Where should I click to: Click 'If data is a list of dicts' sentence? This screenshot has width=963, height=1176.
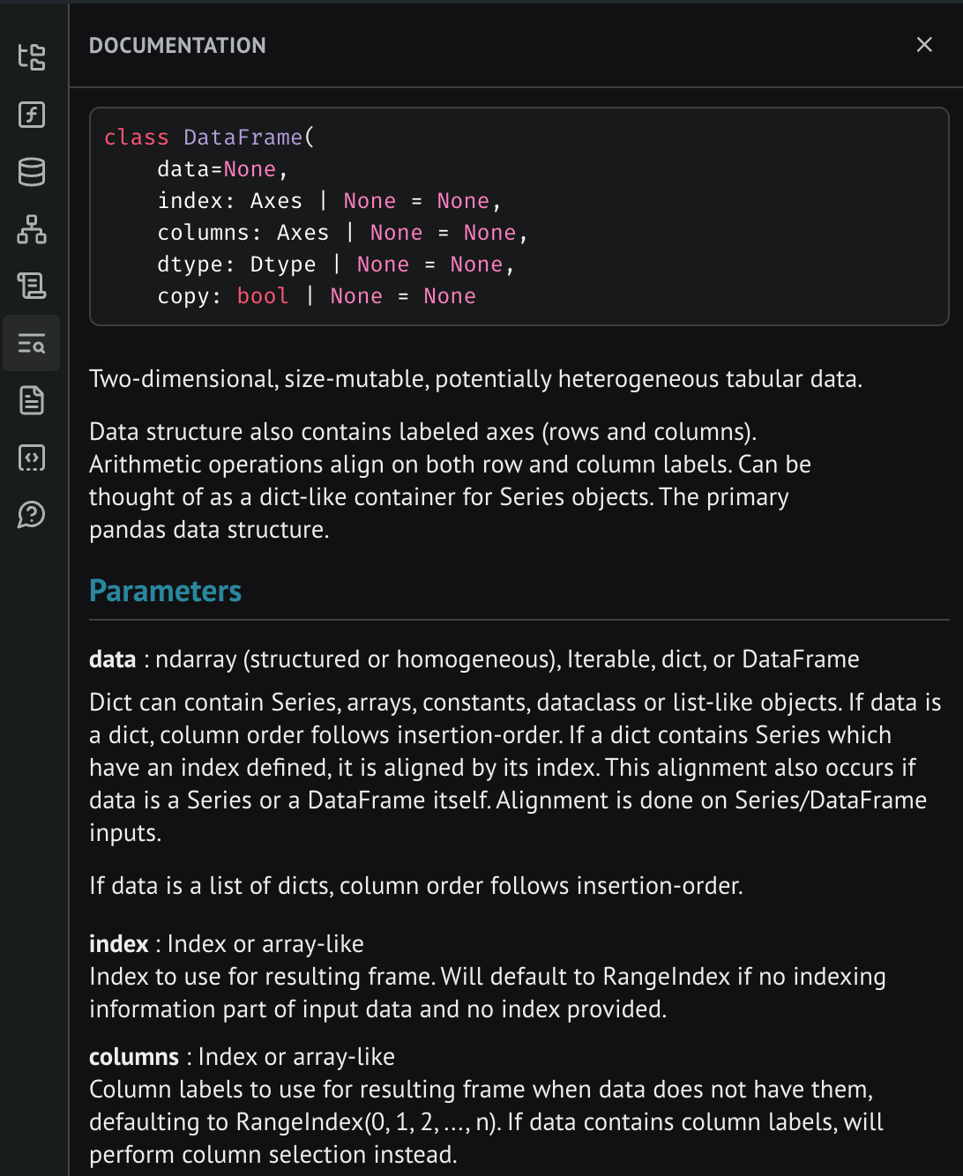tap(416, 886)
